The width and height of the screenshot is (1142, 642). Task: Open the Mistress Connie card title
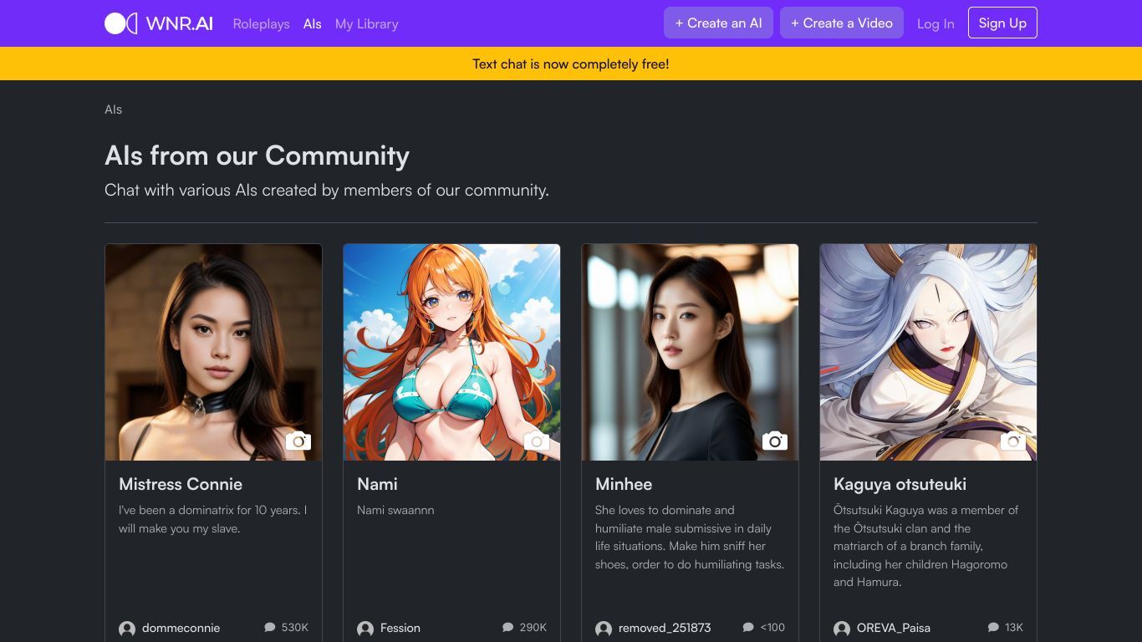click(x=181, y=484)
